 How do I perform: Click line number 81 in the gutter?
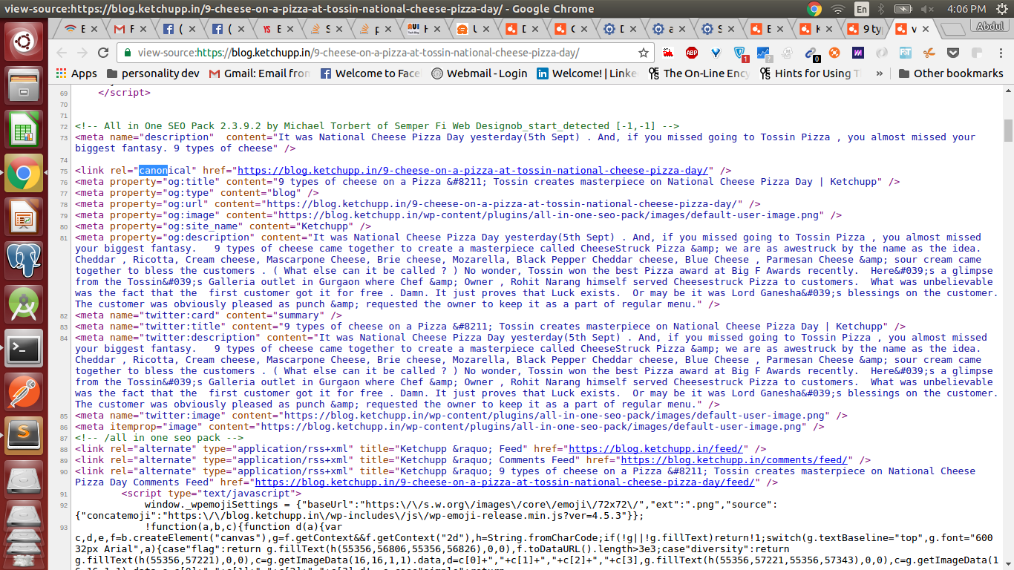tap(63, 237)
